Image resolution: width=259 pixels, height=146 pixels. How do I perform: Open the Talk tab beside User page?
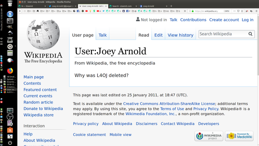102,35
